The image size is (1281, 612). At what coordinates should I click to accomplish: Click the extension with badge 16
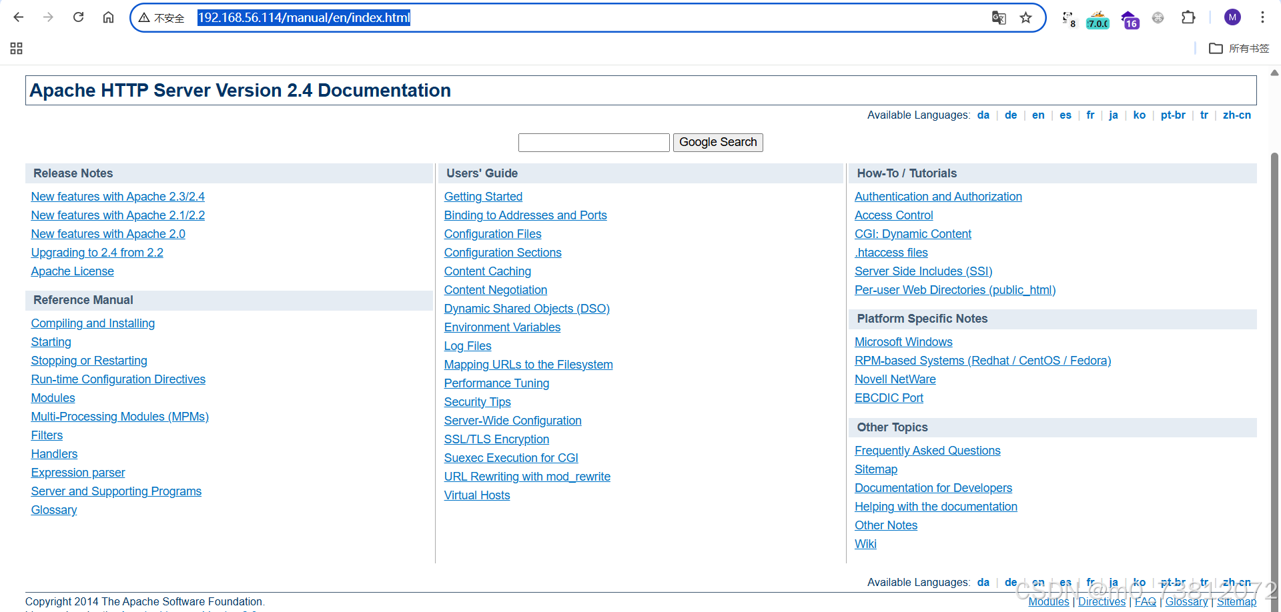pyautogui.click(x=1130, y=19)
